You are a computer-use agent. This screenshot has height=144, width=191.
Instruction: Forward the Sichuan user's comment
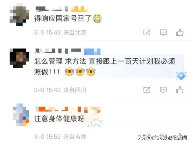click(x=147, y=90)
